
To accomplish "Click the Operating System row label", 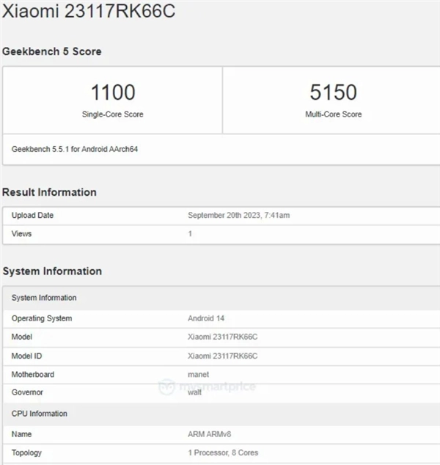I will [42, 319].
